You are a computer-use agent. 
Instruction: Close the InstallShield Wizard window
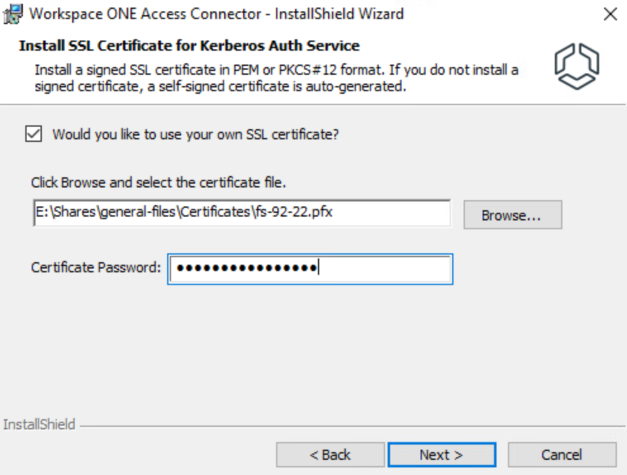click(610, 14)
